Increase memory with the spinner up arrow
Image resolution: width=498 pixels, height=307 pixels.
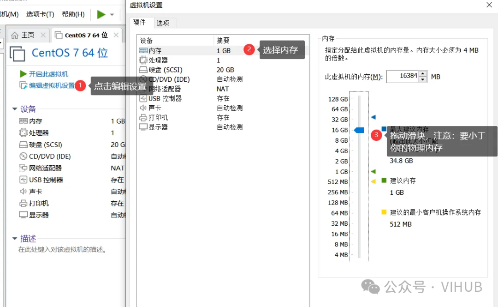click(x=423, y=74)
